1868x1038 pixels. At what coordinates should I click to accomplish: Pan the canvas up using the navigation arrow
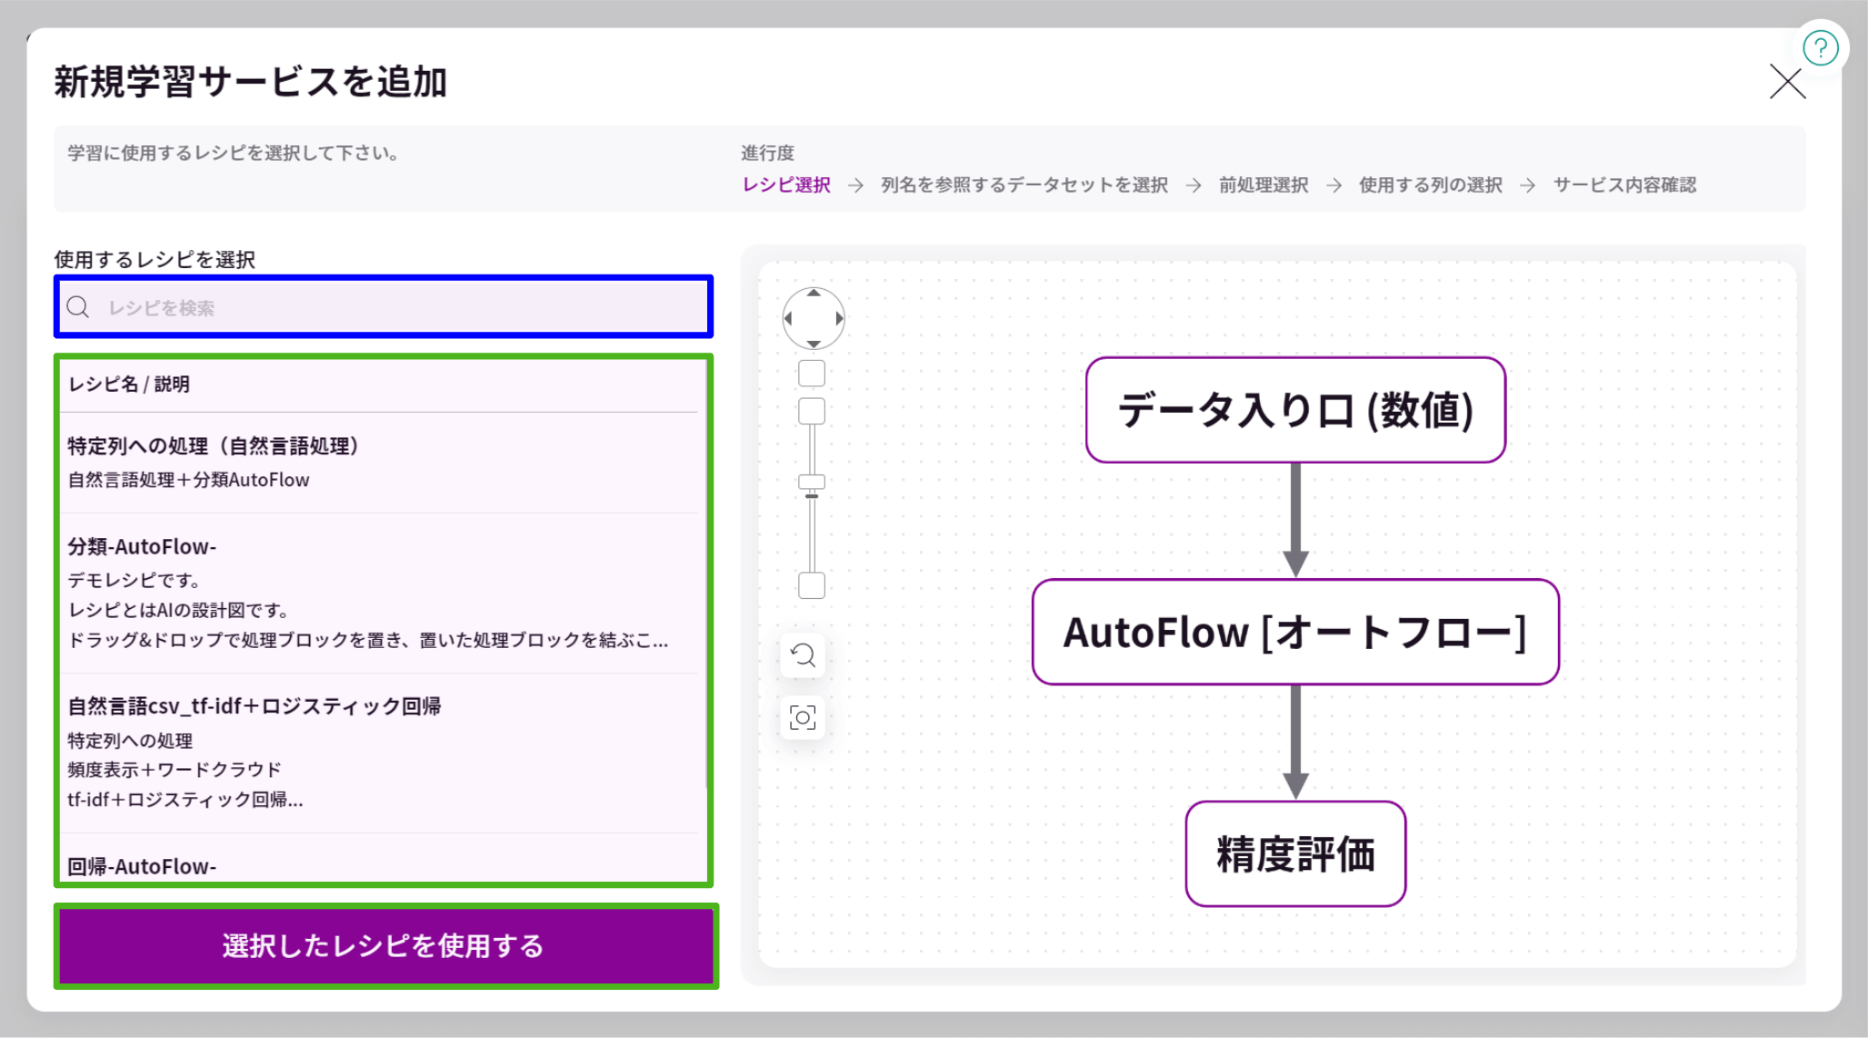[x=813, y=295]
